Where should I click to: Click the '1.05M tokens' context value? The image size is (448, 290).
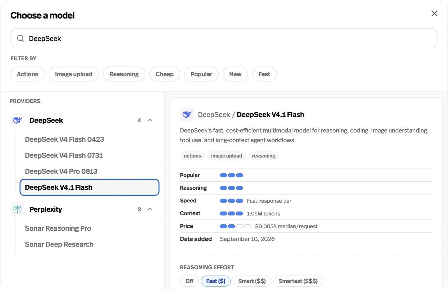(263, 214)
